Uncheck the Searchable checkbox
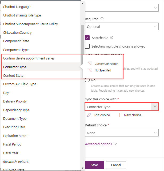 coord(87,38)
